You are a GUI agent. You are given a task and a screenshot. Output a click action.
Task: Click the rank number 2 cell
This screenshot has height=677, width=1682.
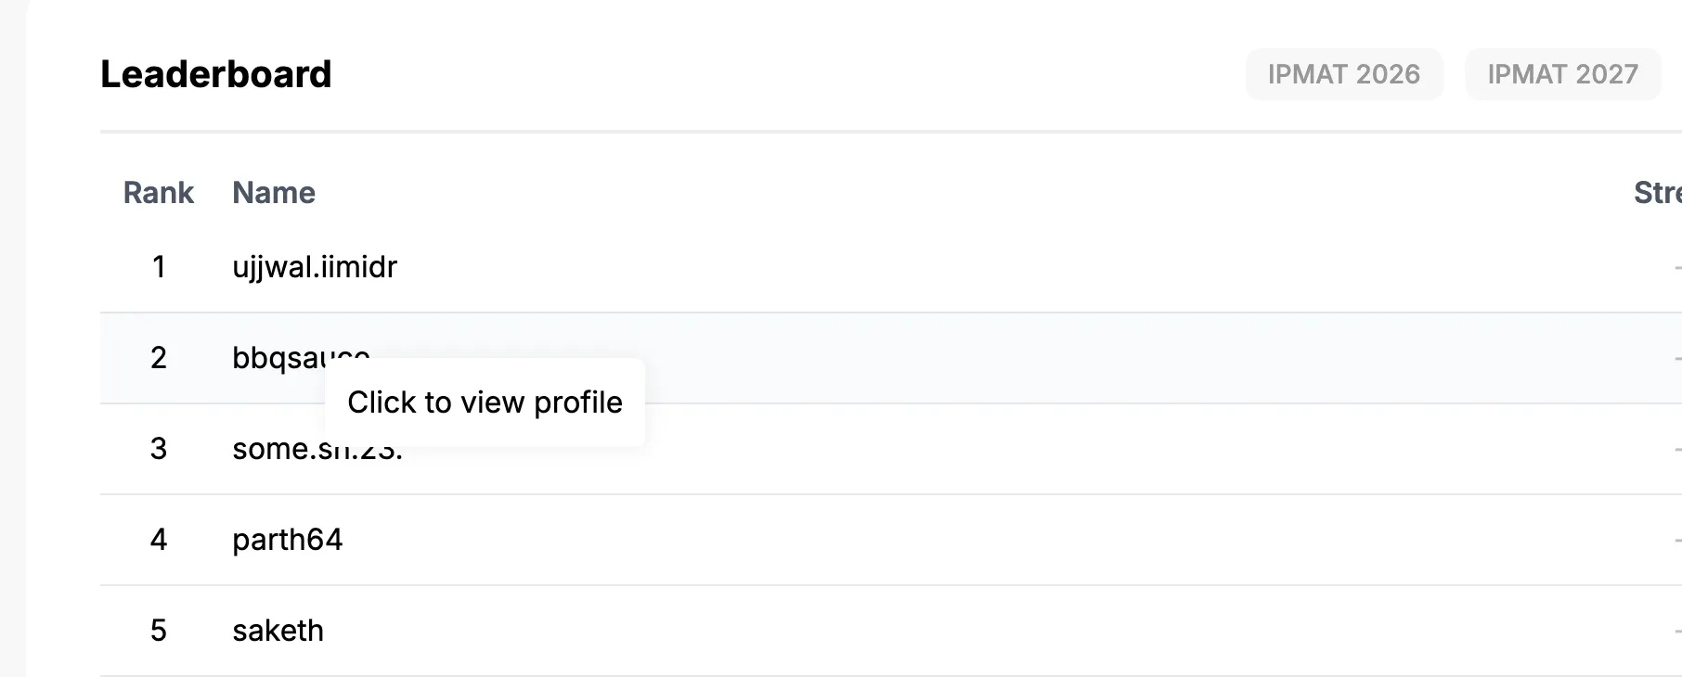pos(159,357)
